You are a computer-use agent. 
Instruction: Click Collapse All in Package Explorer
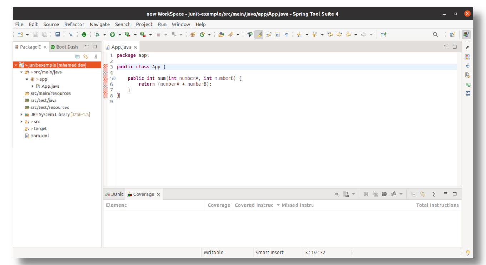[x=78, y=56]
